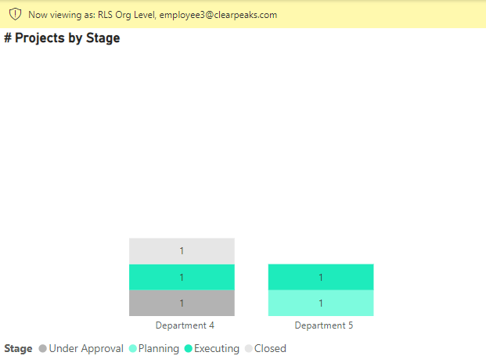486x363 pixels.
Task: Click the employee3@clearpeaks.com email in the banner
Action: 218,15
